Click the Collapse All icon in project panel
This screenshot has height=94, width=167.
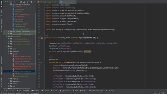click(27, 2)
